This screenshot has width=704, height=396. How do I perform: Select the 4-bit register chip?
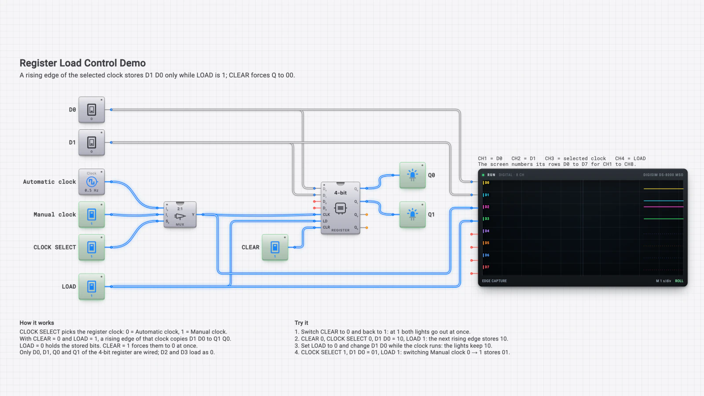(341, 208)
